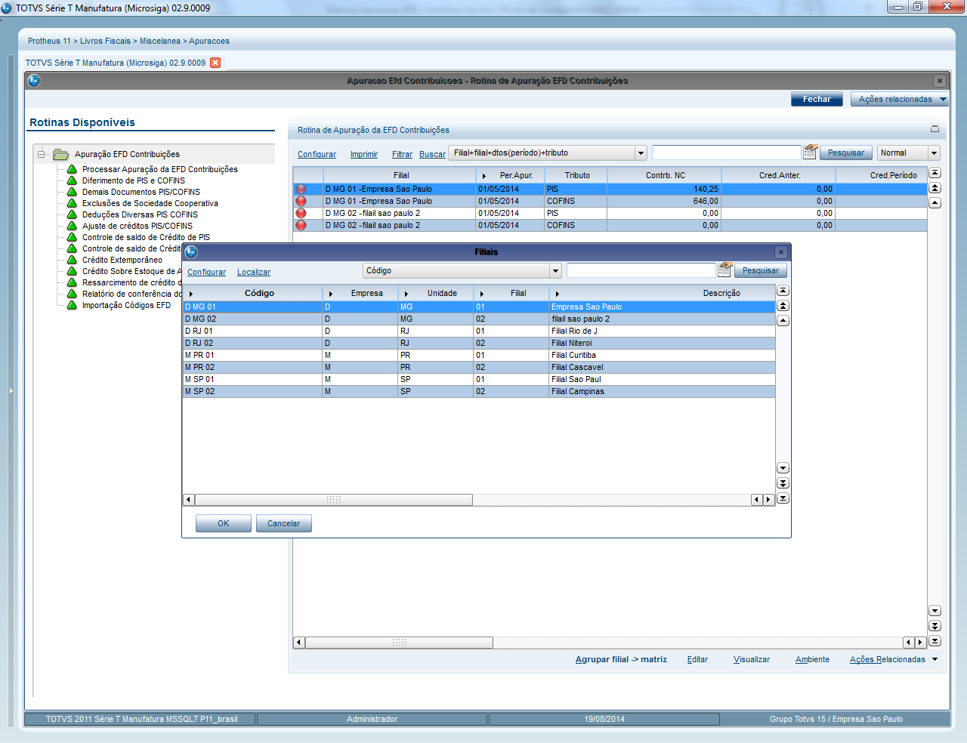Click the Visualizar link at the bottom
The width and height of the screenshot is (967, 743).
click(752, 659)
